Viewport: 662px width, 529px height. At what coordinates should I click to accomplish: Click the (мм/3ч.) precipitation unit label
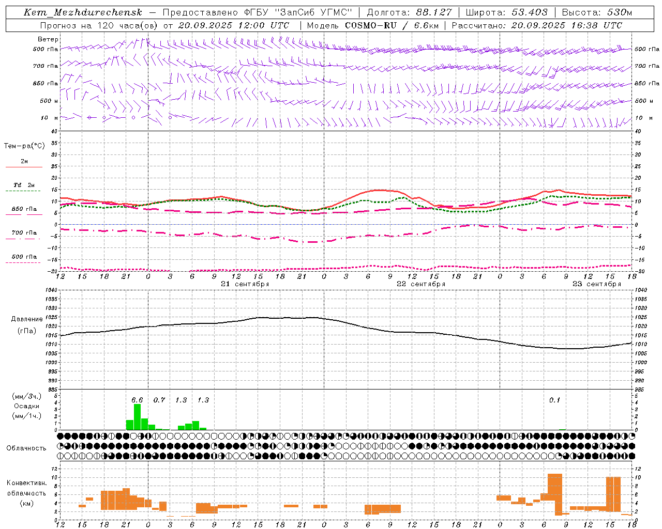coord(27,397)
